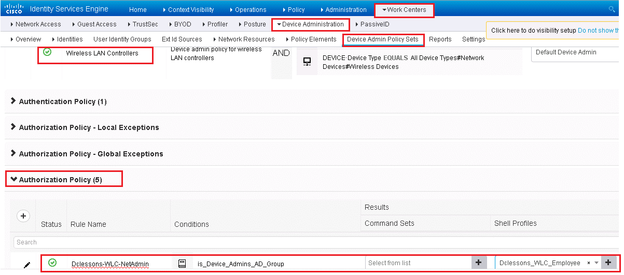Click the visibility setup notification text
Viewport: 624px width, 275px height.
pos(534,31)
